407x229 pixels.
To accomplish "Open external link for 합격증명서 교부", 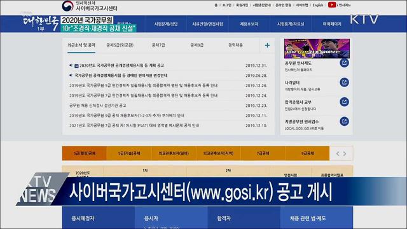I will pos(344,102).
